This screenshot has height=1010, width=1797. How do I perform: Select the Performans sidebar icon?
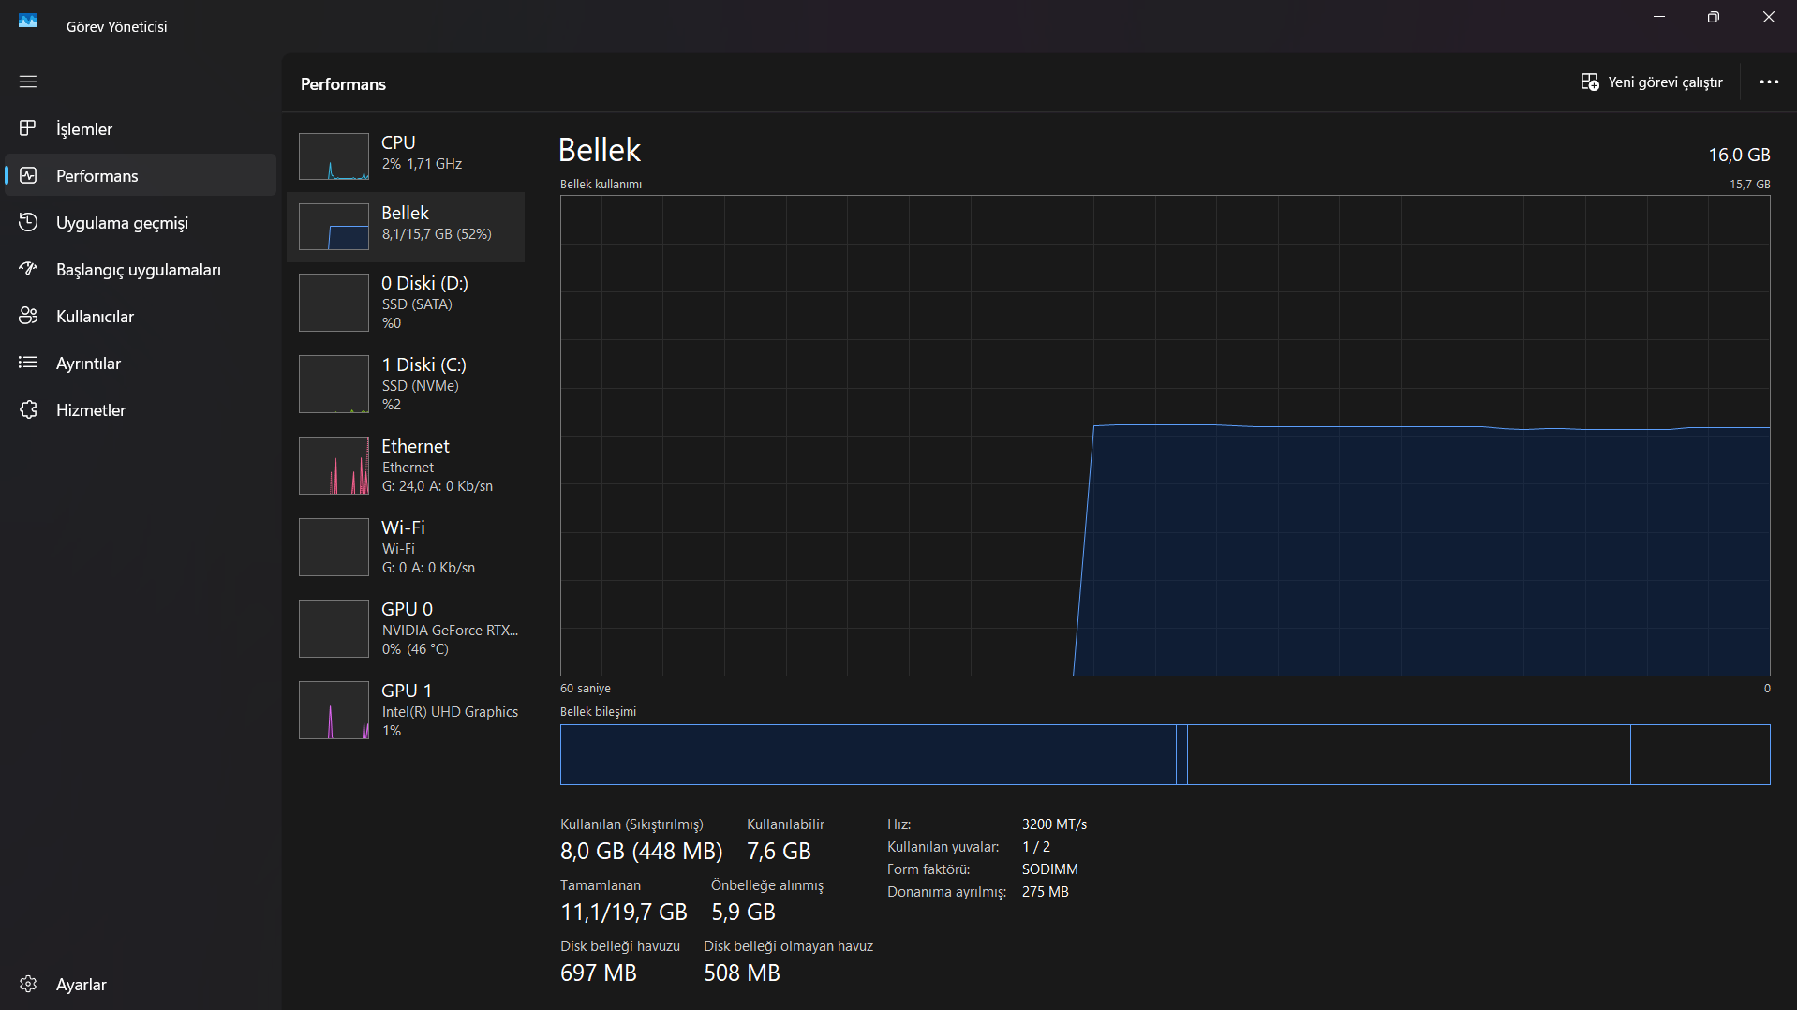[x=28, y=175]
